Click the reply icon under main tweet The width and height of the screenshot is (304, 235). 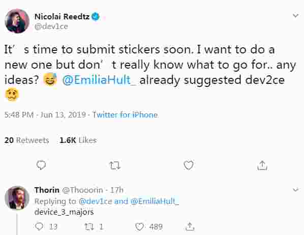coord(41,165)
